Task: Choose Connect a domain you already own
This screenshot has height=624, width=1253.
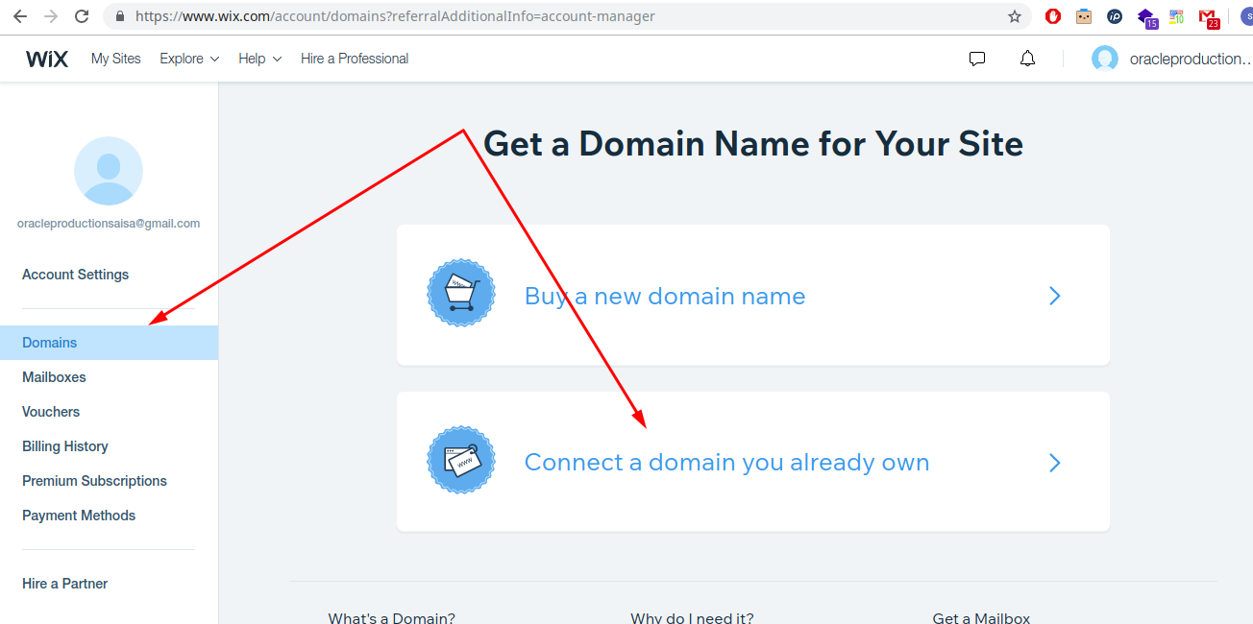Action: coord(753,462)
